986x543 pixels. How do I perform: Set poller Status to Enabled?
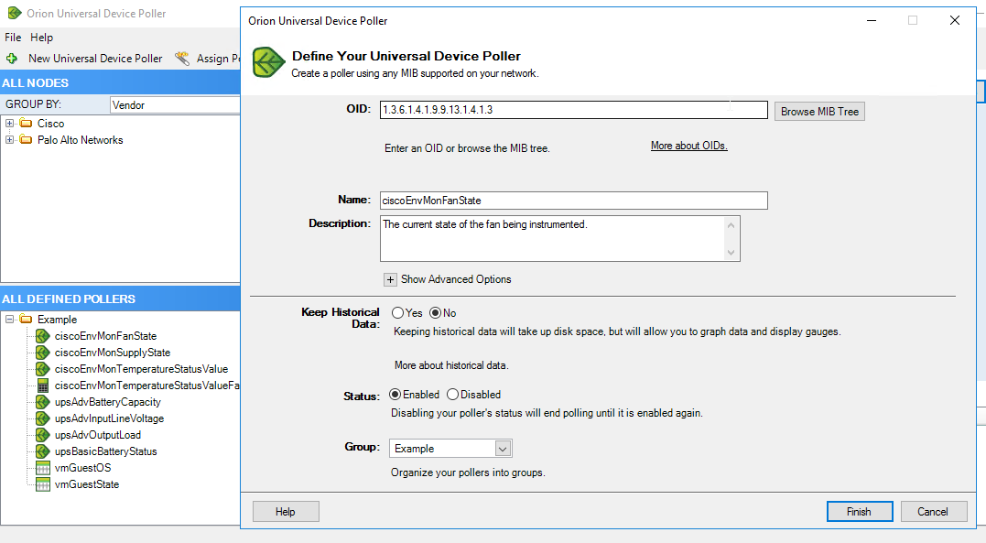point(395,395)
